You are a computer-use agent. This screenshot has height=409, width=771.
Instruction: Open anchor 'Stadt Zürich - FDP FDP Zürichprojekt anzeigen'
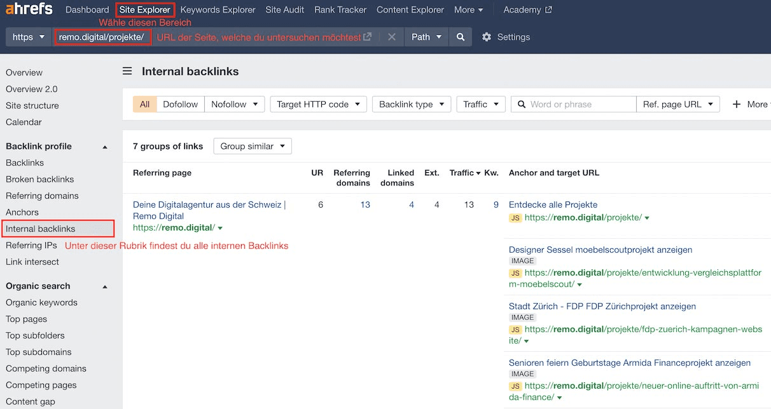pos(602,306)
